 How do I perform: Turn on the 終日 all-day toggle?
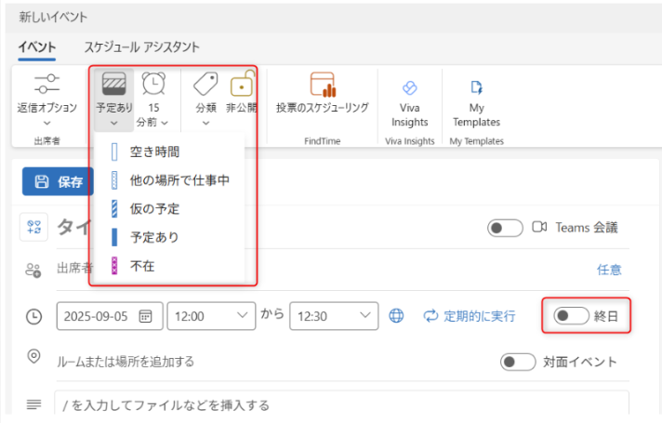[570, 316]
